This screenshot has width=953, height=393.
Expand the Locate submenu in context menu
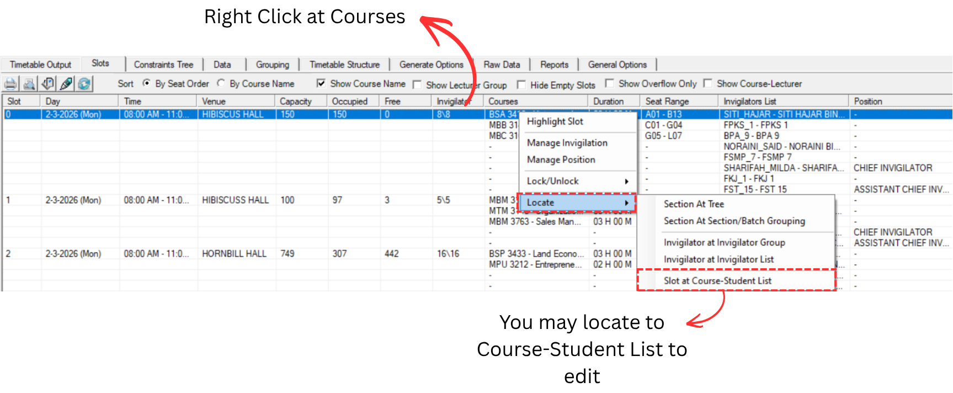(x=578, y=203)
